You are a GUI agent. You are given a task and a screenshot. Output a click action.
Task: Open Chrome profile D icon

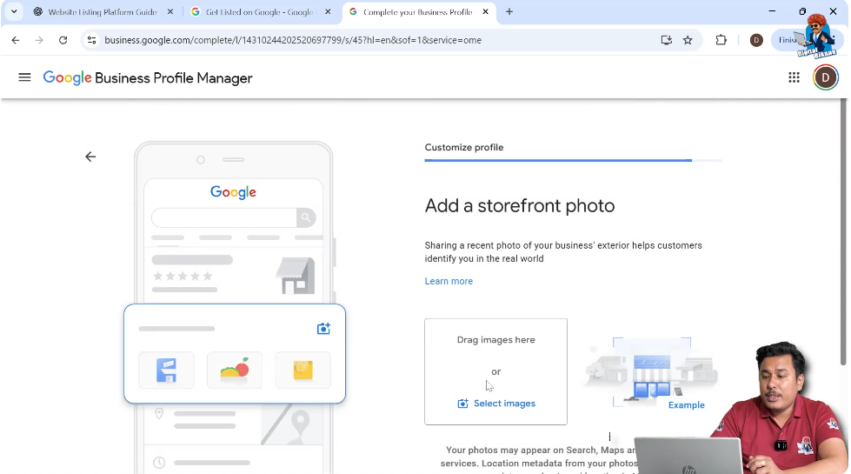pyautogui.click(x=756, y=40)
